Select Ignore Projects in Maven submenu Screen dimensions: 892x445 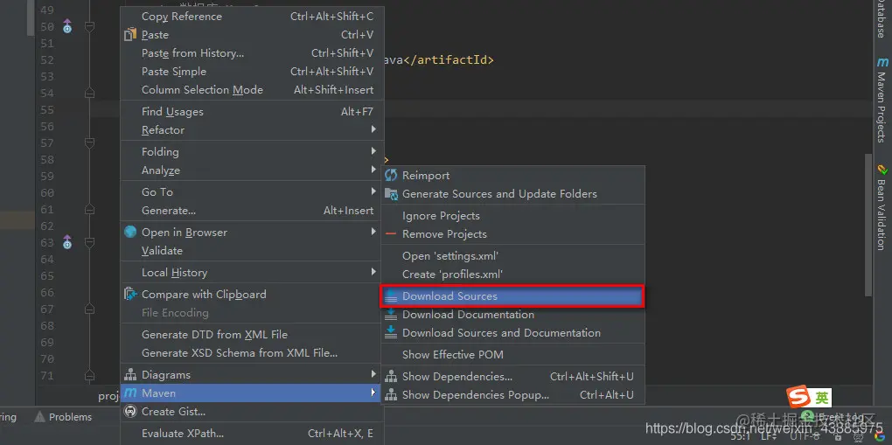[x=512, y=216]
